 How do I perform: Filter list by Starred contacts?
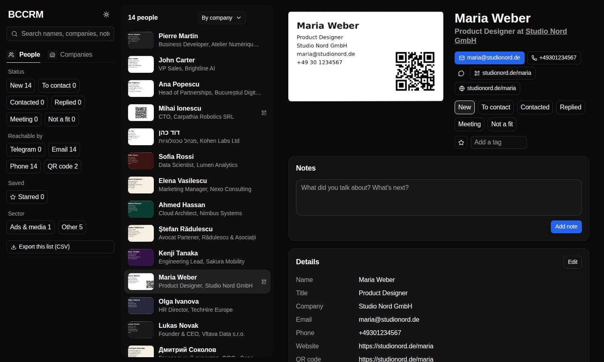(x=27, y=197)
